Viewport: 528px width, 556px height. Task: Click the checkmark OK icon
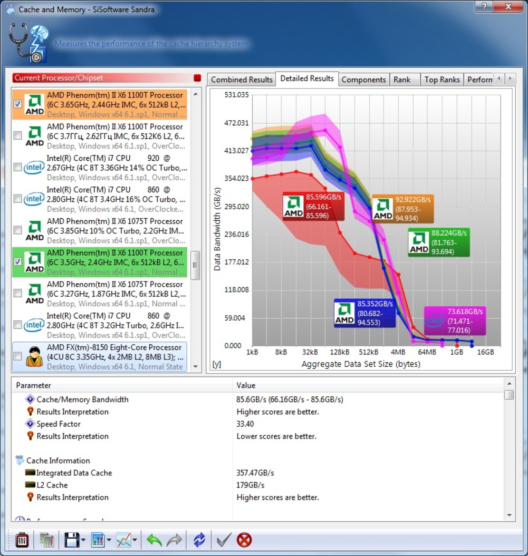[224, 540]
